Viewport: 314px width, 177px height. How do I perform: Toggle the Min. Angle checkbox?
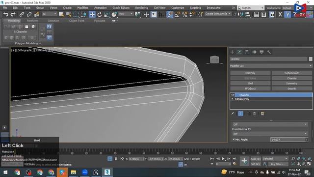(234, 140)
